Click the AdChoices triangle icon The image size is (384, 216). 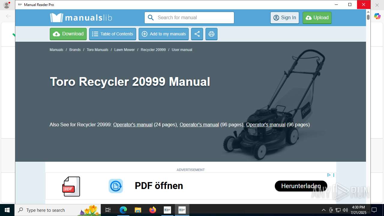click(329, 175)
